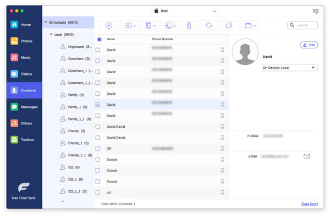This screenshot has height=216, width=330.
Task: Open the Toolbox section
Action: click(24, 139)
